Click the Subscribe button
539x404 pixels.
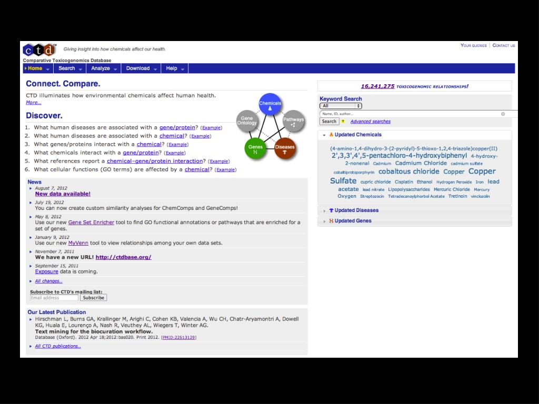pos(94,298)
